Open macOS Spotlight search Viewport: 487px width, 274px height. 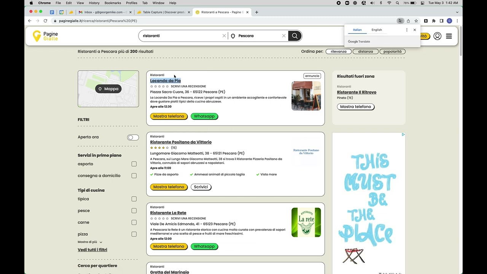click(x=398, y=3)
